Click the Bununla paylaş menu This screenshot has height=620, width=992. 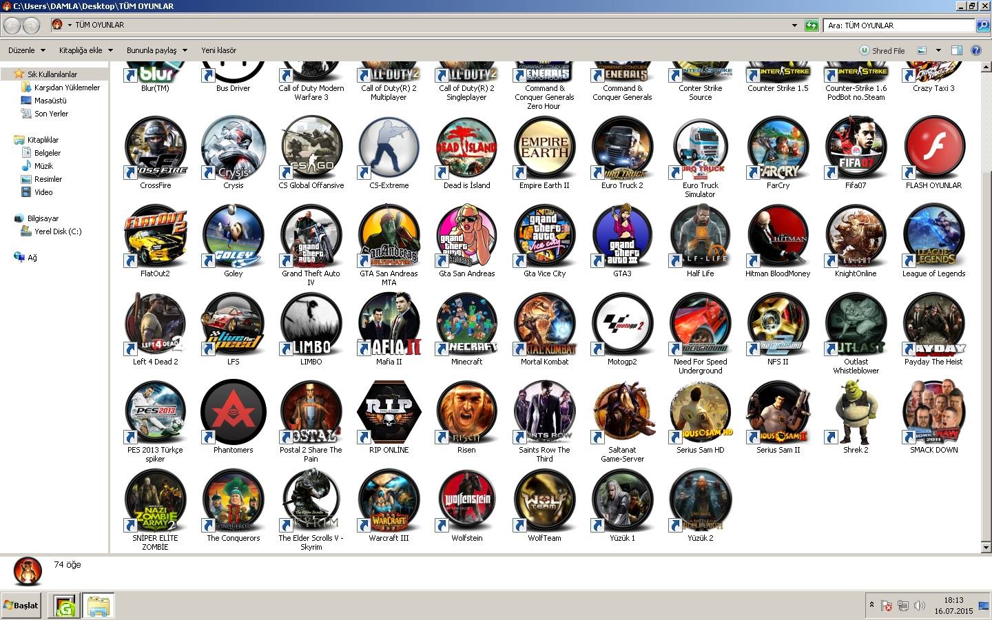tap(156, 50)
